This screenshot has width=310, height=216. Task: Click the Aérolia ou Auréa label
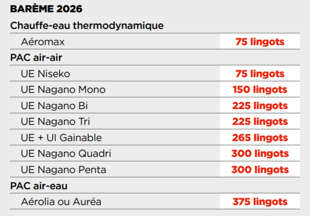tap(61, 202)
